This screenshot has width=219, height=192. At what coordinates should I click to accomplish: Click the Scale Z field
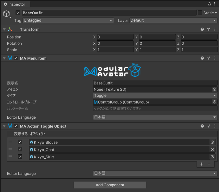click(x=199, y=50)
